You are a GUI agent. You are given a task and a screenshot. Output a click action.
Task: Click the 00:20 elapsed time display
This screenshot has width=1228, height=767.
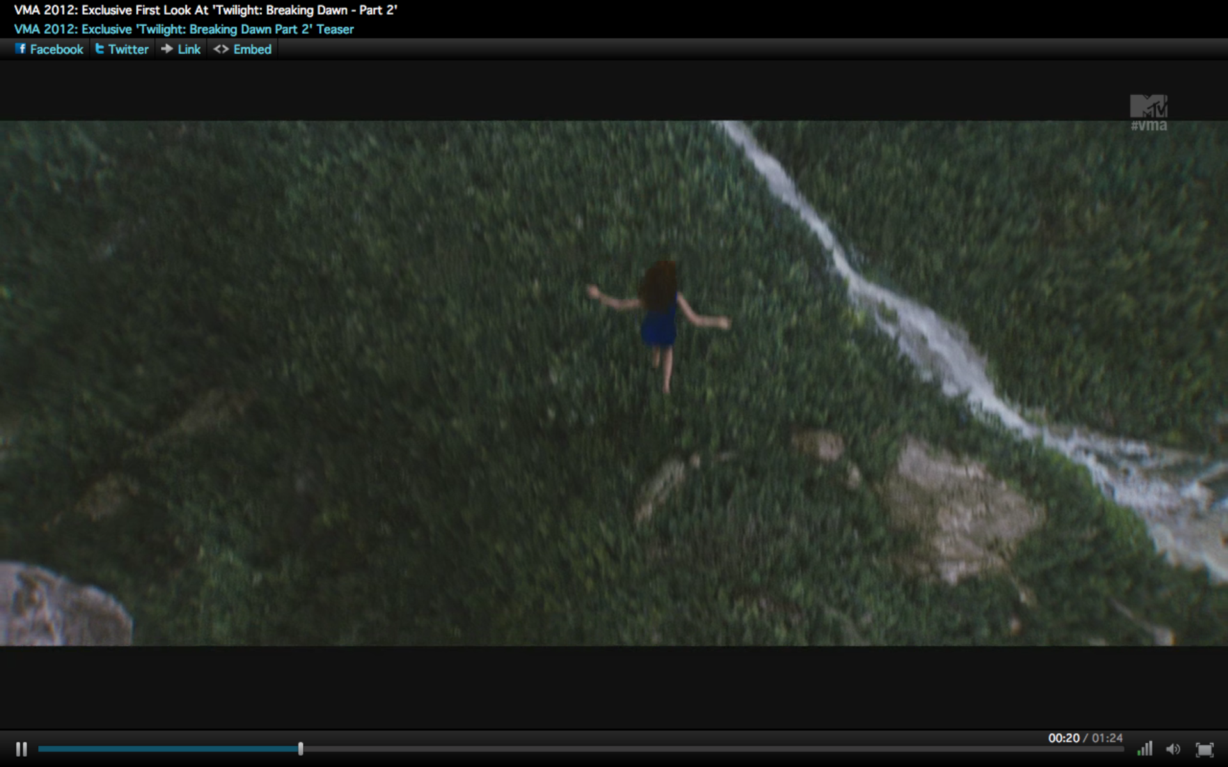point(1063,738)
